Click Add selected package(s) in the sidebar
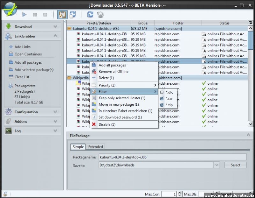This screenshot has height=198, width=255. pyautogui.click(x=34, y=70)
